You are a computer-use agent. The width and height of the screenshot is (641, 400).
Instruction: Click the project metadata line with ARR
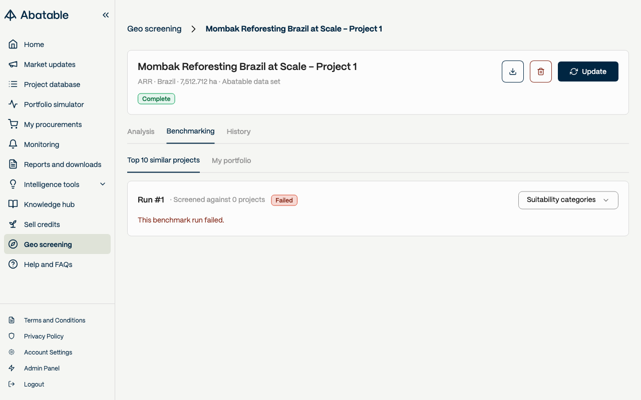(x=209, y=81)
